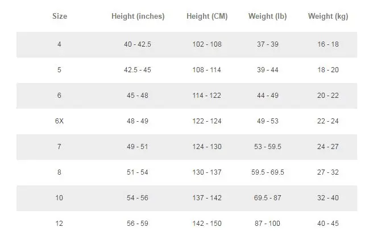Screen dimensions: 373x252
Task: Click the 108 - 114 CM cell
Action: coord(207,70)
